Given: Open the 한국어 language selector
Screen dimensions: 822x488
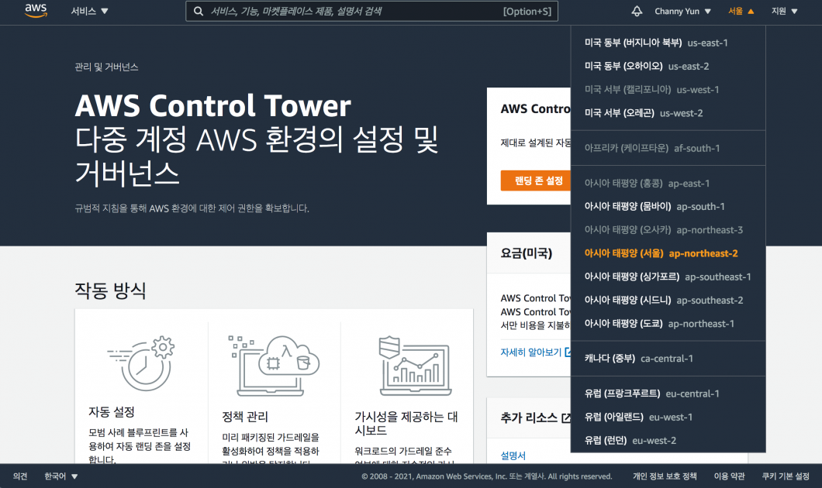Looking at the screenshot, I should point(57,476).
